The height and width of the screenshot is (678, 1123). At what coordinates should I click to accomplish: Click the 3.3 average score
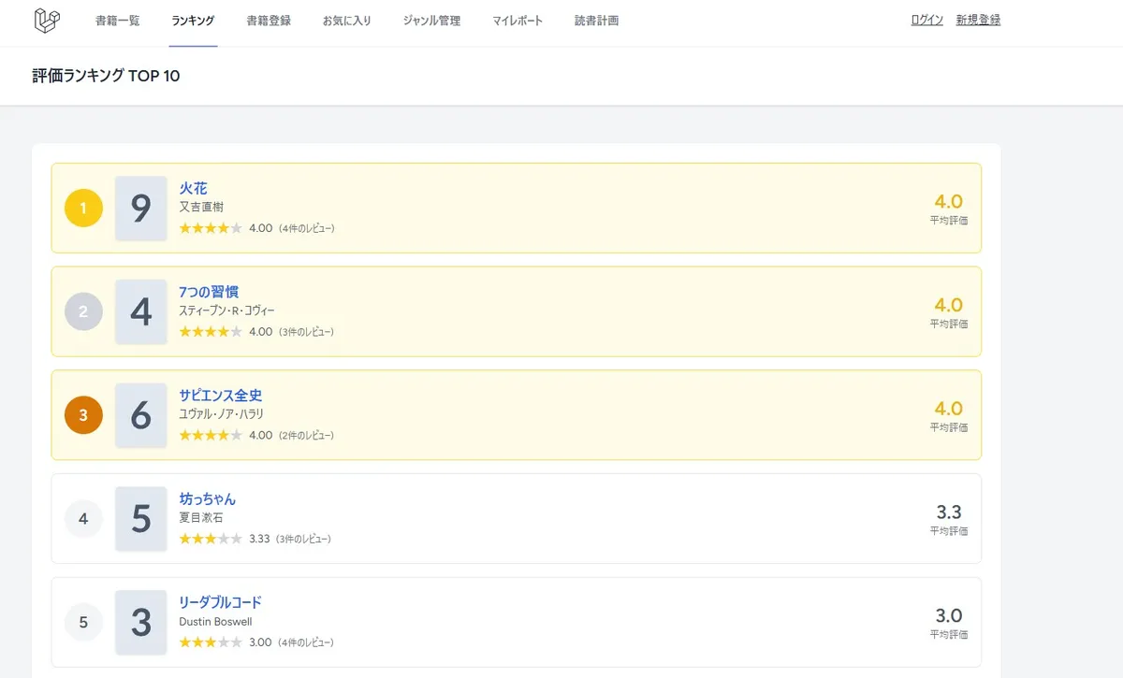tap(949, 512)
